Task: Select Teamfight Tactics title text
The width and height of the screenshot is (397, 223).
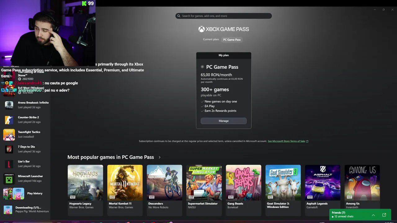Action: pyautogui.click(x=29, y=132)
